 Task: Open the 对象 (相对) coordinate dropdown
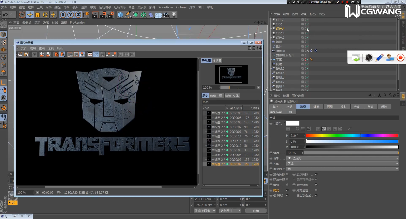(x=205, y=211)
